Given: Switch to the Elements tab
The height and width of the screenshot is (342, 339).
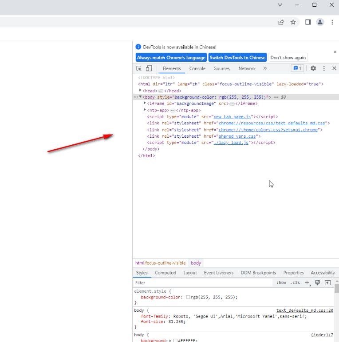Looking at the screenshot, I should [172, 68].
